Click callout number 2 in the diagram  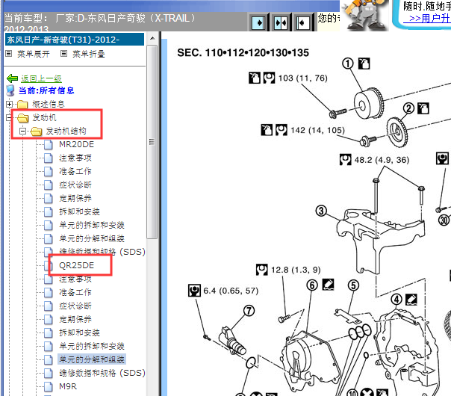coord(408,108)
